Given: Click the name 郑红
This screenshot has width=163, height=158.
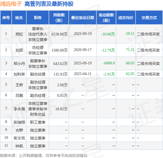Looking at the screenshot, I should coord(19,34).
